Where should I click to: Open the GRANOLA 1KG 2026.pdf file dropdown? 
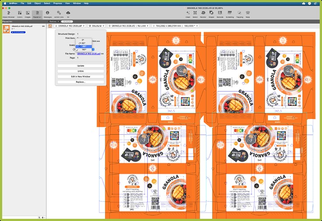pyautogui.click(x=70, y=26)
